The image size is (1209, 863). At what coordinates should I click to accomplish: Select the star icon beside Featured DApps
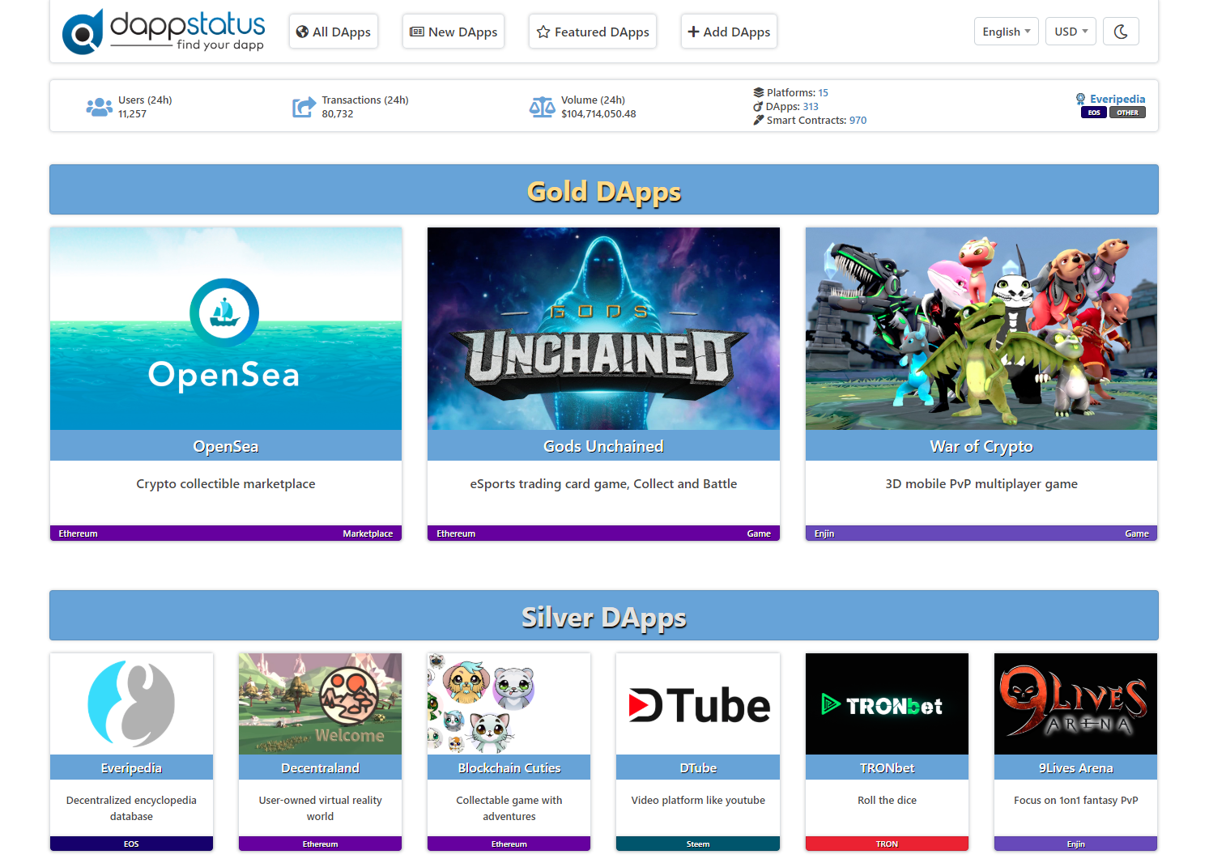543,32
